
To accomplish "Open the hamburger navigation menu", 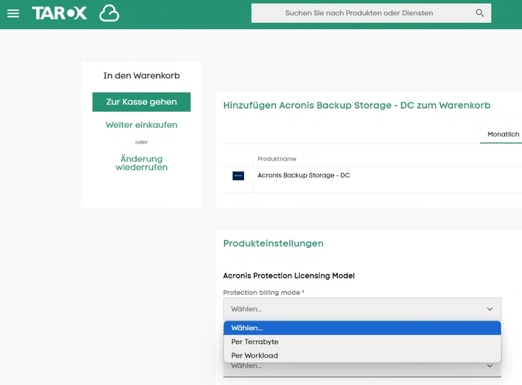I will pyautogui.click(x=13, y=13).
